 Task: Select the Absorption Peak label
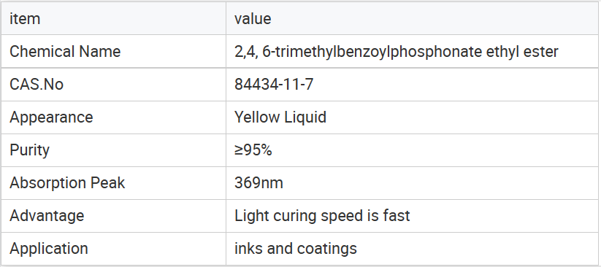(x=67, y=183)
